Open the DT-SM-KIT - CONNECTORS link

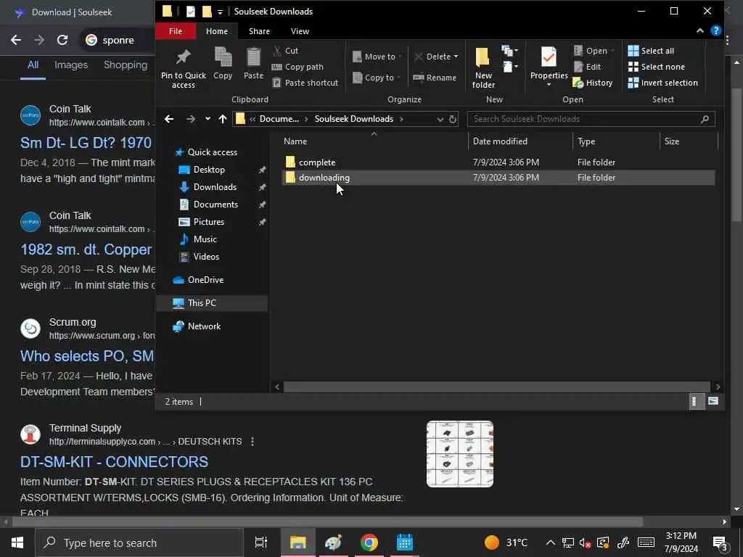(114, 462)
